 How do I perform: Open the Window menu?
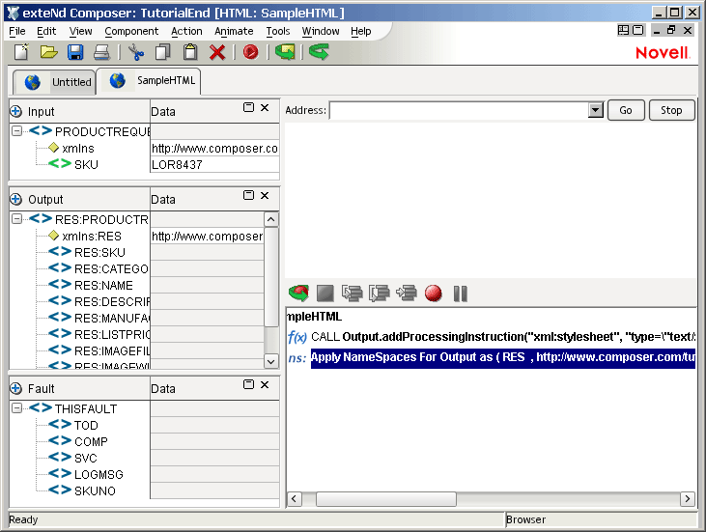[321, 31]
